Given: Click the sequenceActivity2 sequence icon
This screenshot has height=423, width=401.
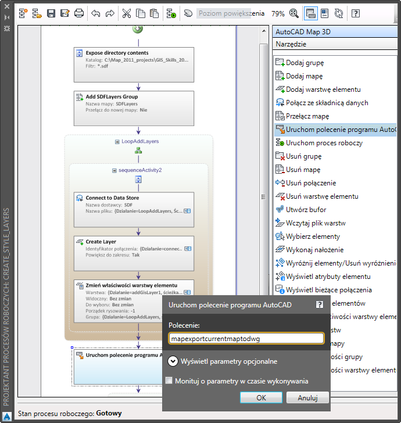Looking at the screenshot, I should 138,180.
